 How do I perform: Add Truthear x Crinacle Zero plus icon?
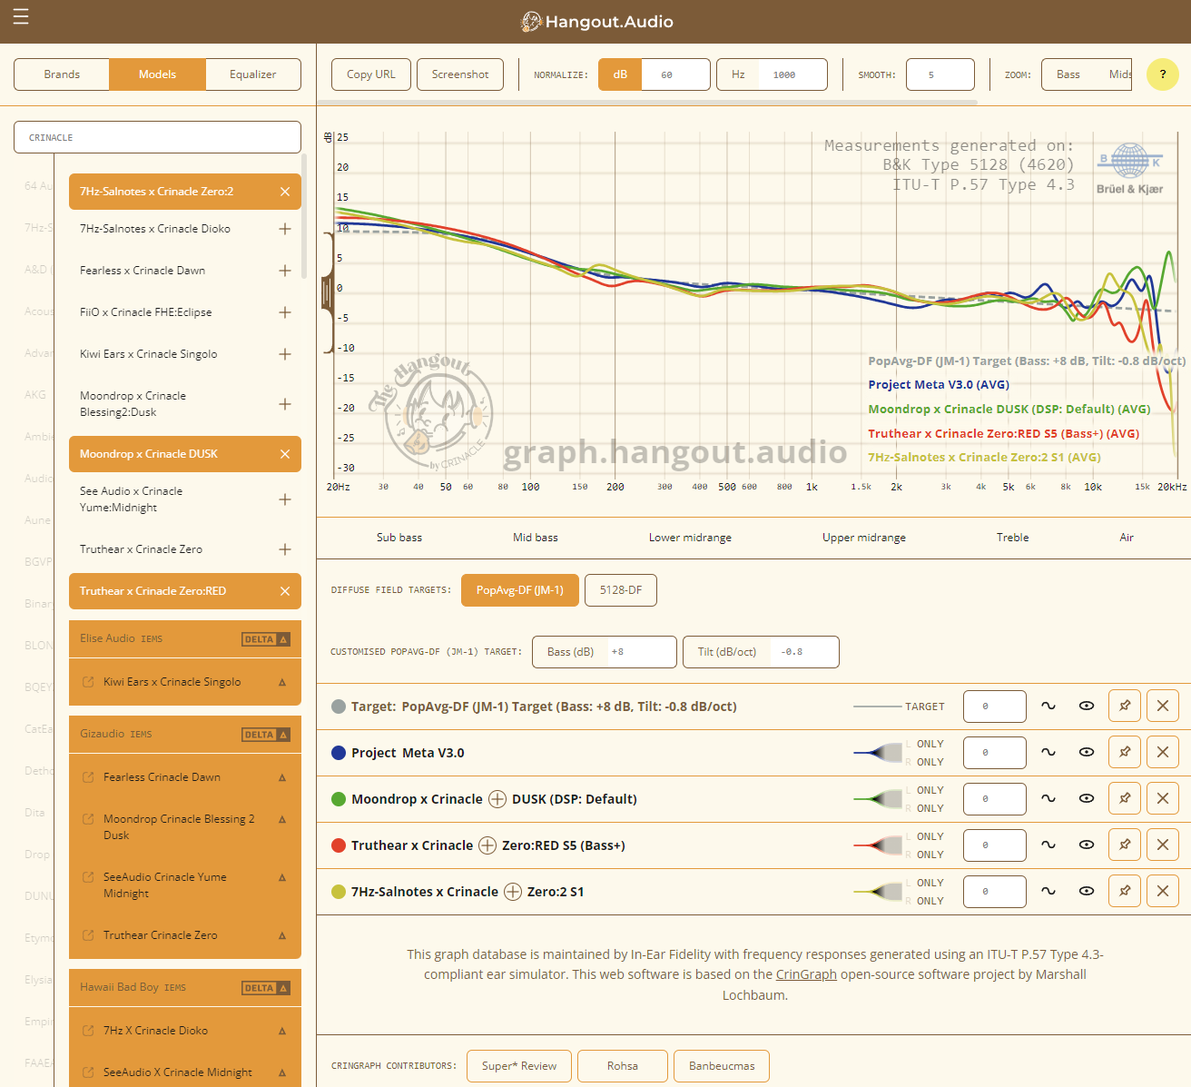(285, 549)
